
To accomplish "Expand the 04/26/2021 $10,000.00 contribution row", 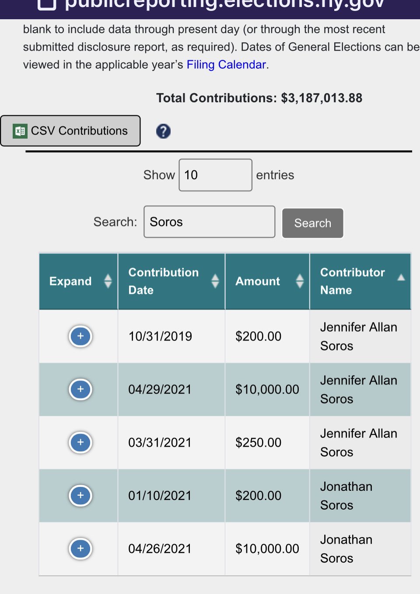I will point(80,549).
